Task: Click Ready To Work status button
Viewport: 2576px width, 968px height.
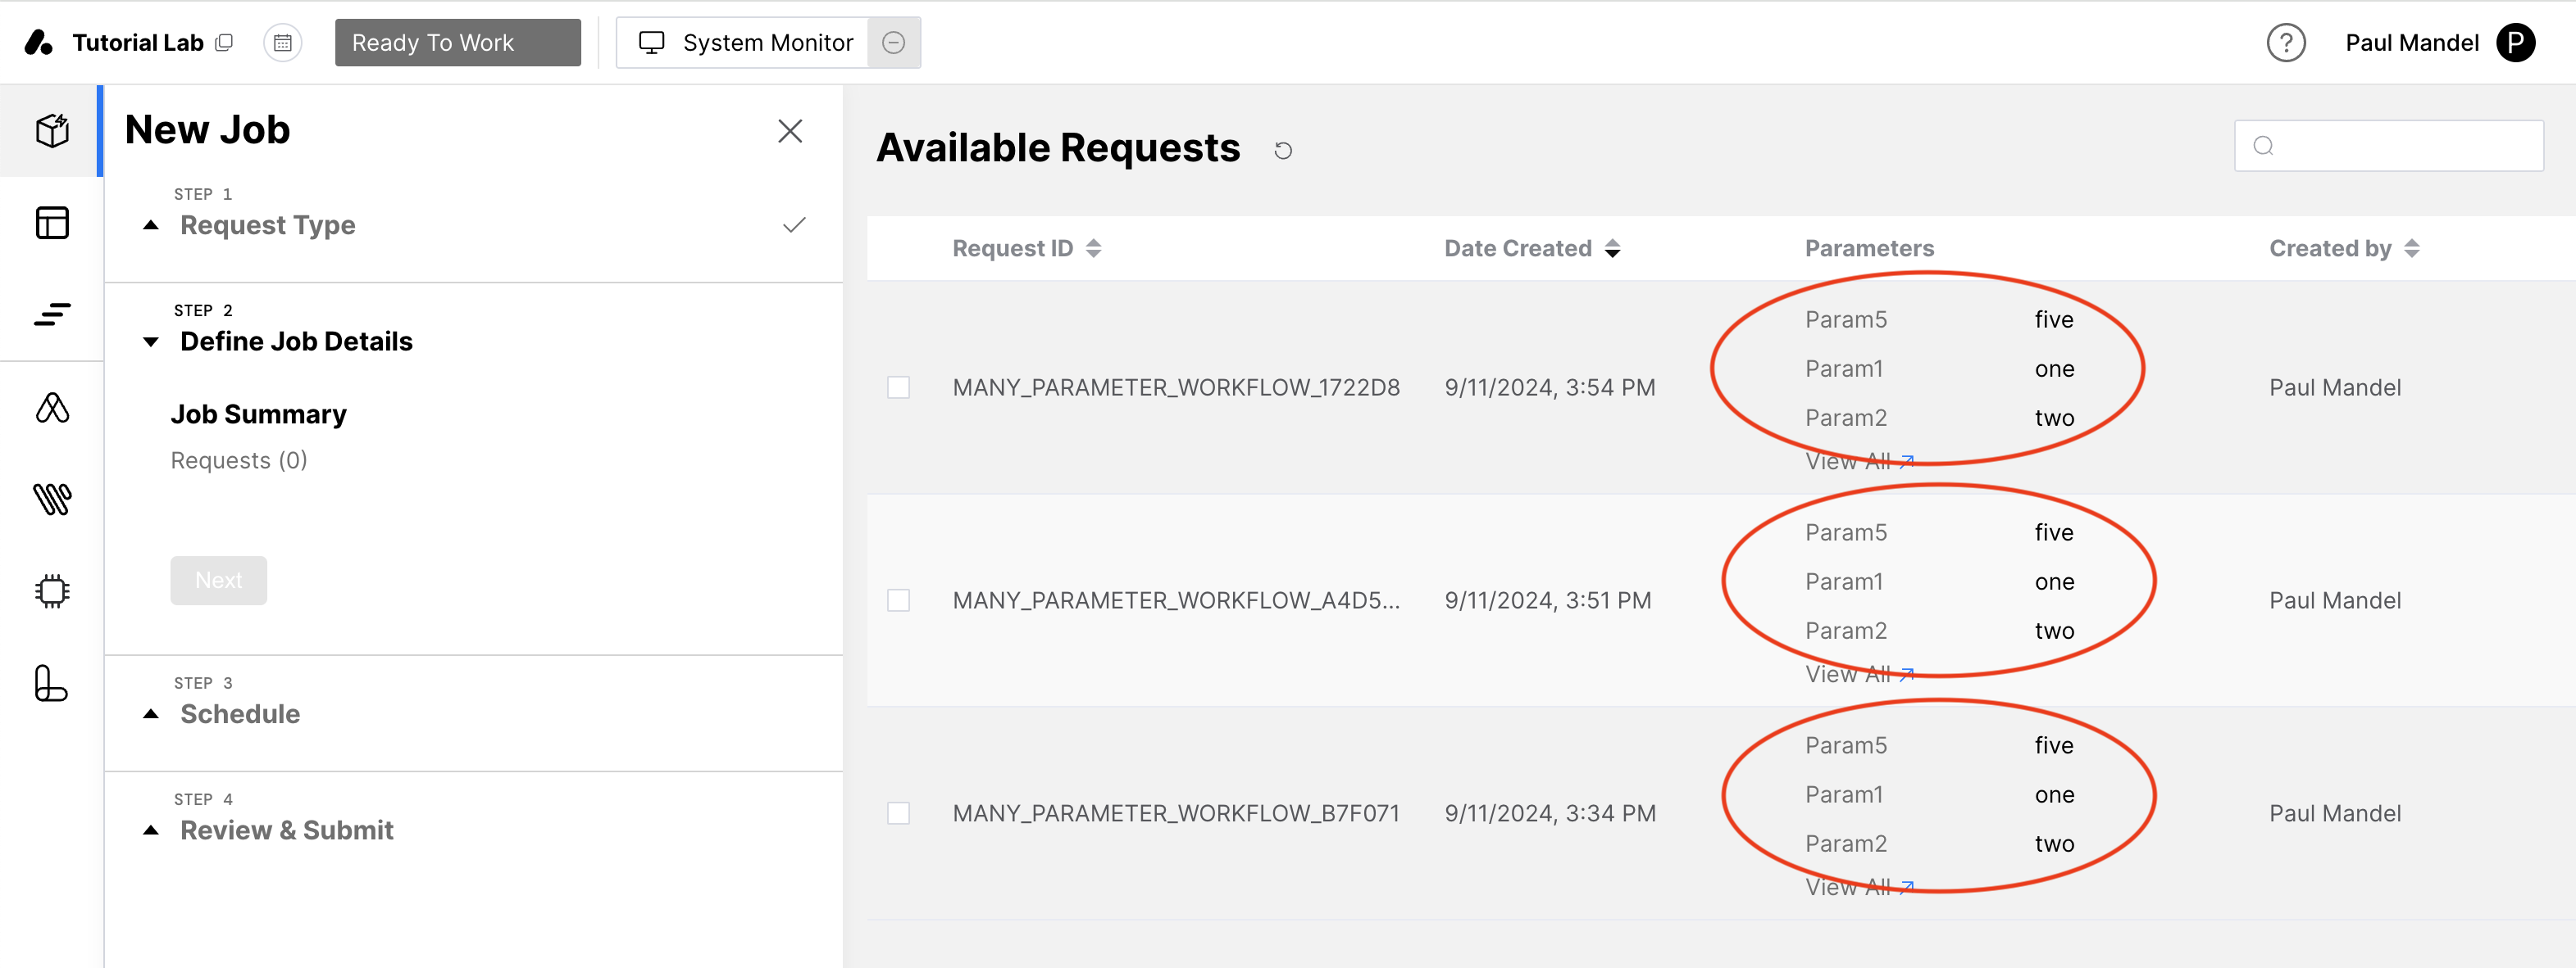Action: coord(458,41)
